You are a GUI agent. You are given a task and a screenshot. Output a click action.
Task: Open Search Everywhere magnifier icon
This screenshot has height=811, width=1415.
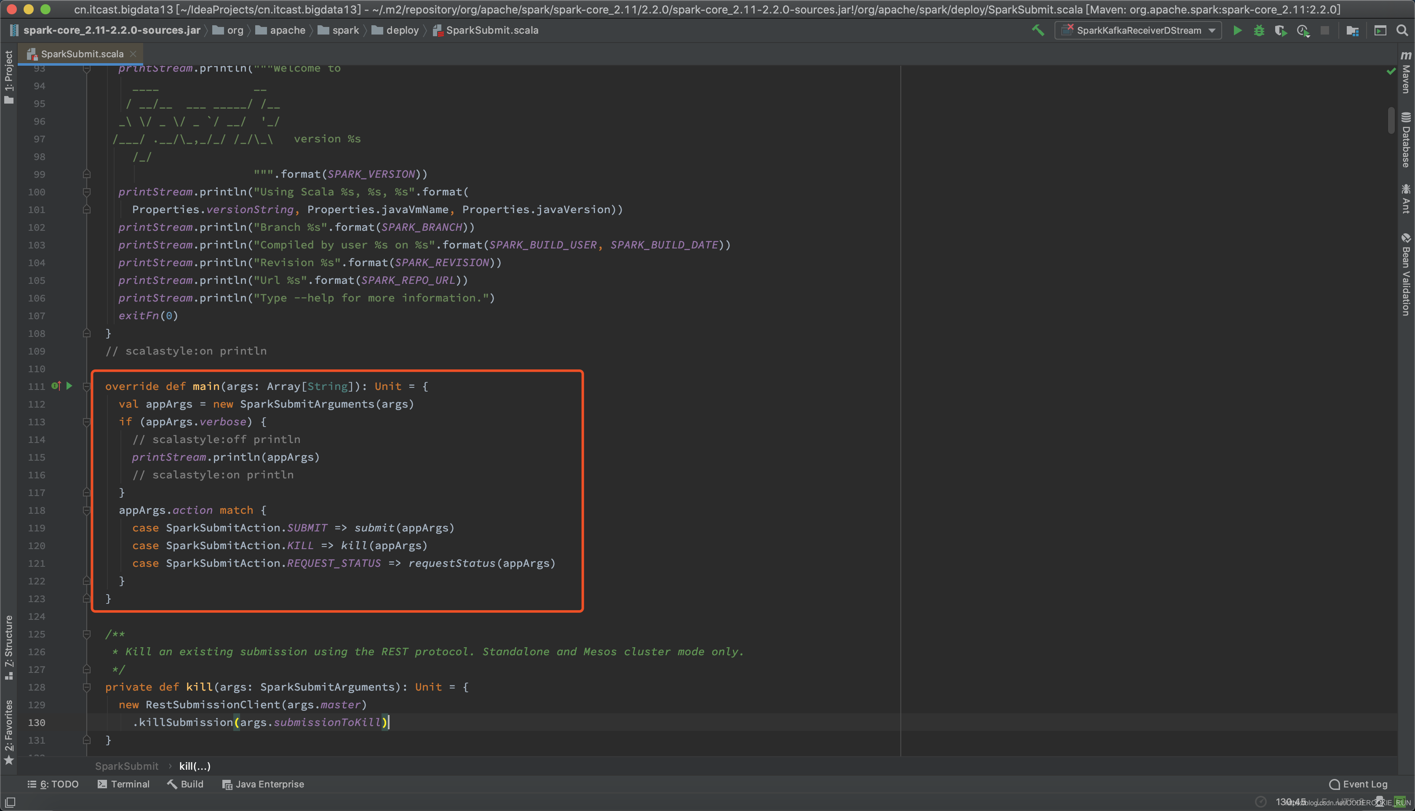click(x=1402, y=30)
